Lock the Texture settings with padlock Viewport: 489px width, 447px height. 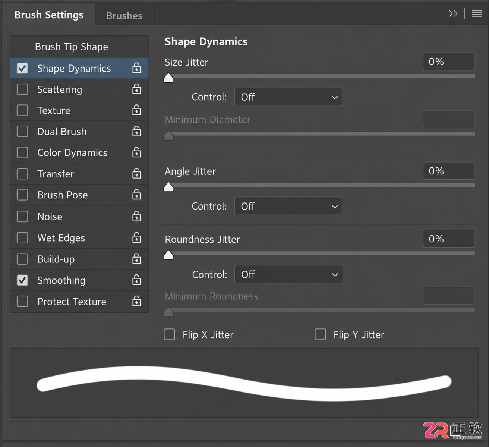pyautogui.click(x=136, y=110)
